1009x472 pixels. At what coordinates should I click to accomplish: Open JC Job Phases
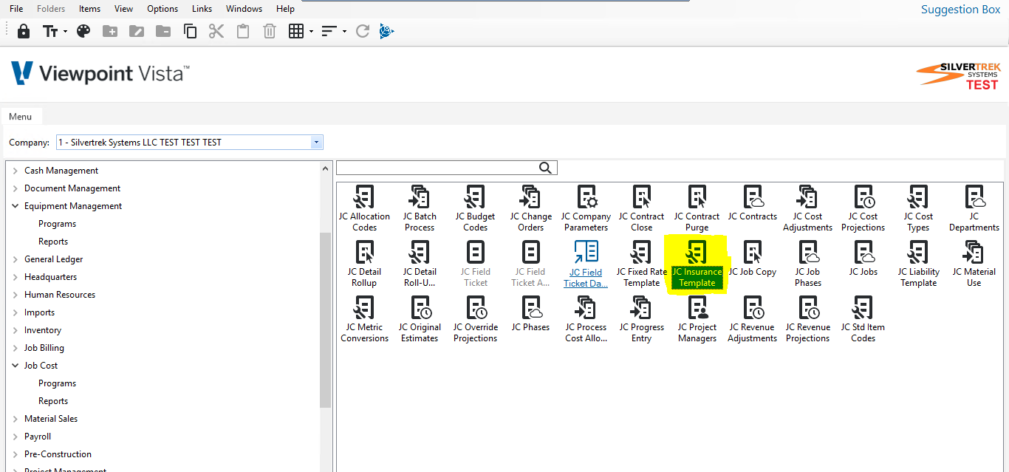pos(807,264)
